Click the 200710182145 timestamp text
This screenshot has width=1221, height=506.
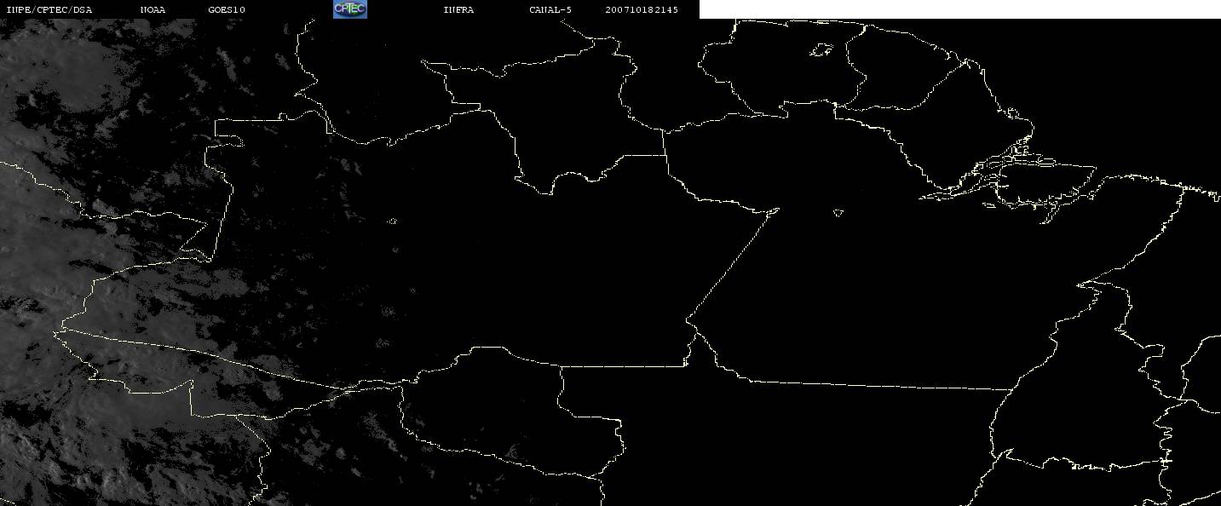642,9
